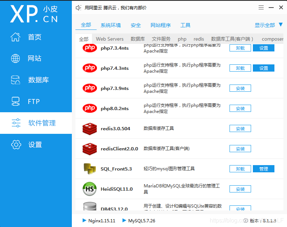Click the redisClient2.0.0 cube icon
The height and width of the screenshot is (227, 287).
click(90, 149)
